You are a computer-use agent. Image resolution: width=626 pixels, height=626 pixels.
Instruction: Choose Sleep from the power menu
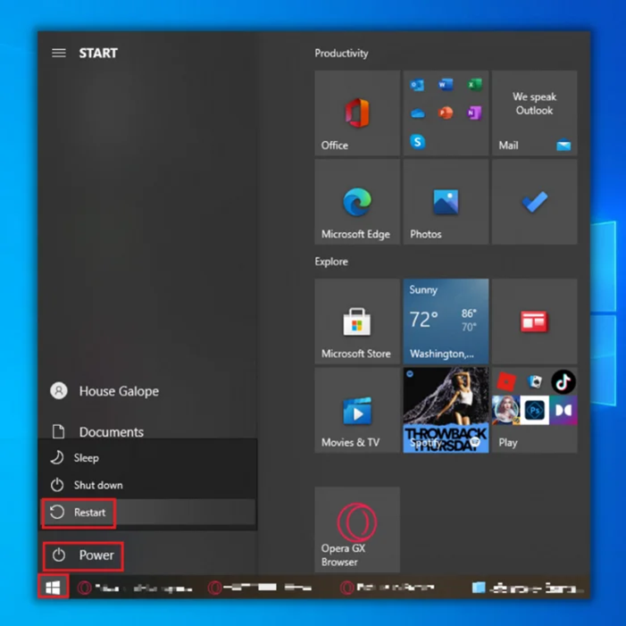click(x=147, y=457)
